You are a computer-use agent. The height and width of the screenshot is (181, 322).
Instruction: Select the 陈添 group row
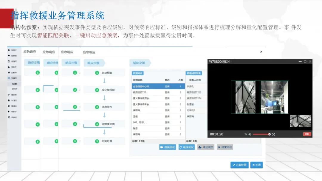[158, 128]
